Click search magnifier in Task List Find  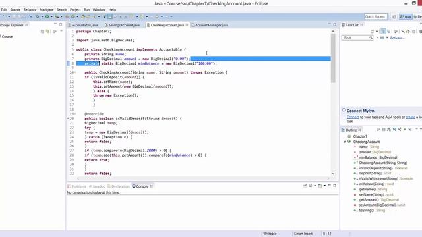tap(371, 38)
